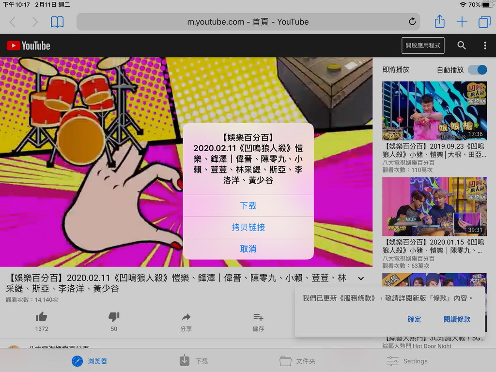Play the 17:36 recommended video thumbnail
This screenshot has height=372, width=496.
tap(434, 110)
